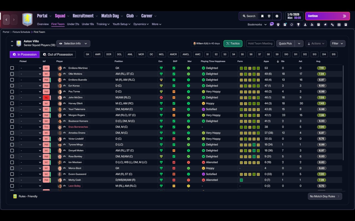Image resolution: width=355 pixels, height=221 pixels.
Task: Check the box next to John McGinn
Action: click(x=12, y=98)
